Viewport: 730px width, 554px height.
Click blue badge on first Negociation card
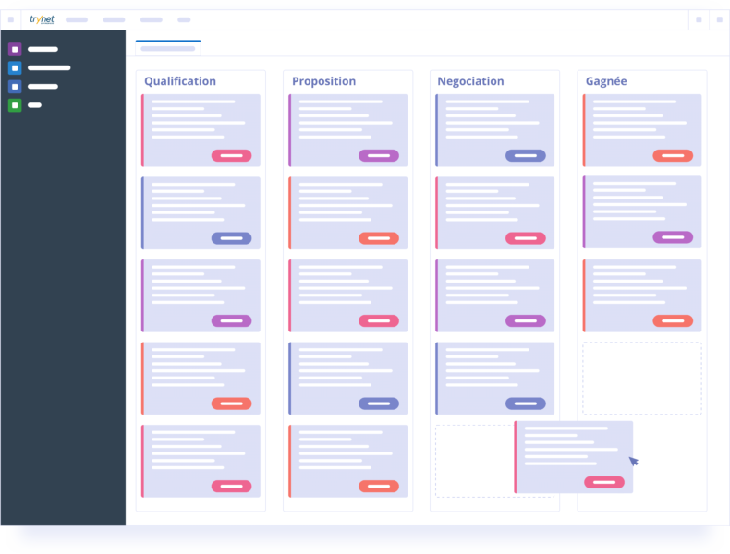tap(525, 155)
